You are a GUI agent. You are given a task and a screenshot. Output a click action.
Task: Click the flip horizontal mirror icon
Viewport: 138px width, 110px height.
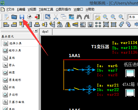click(x=68, y=24)
